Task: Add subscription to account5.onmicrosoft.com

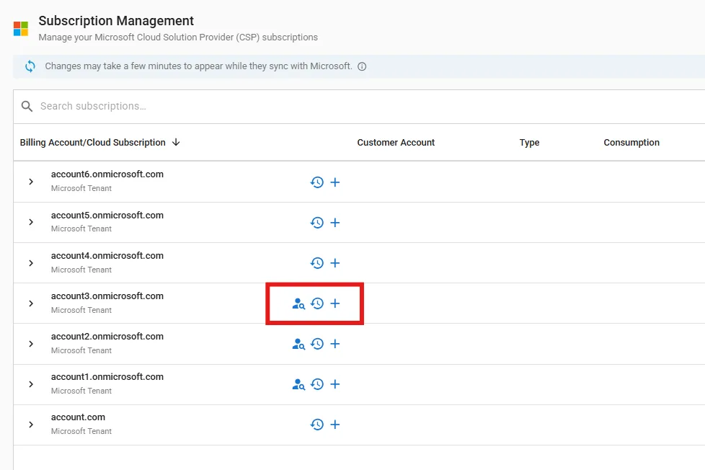Action: click(x=335, y=223)
